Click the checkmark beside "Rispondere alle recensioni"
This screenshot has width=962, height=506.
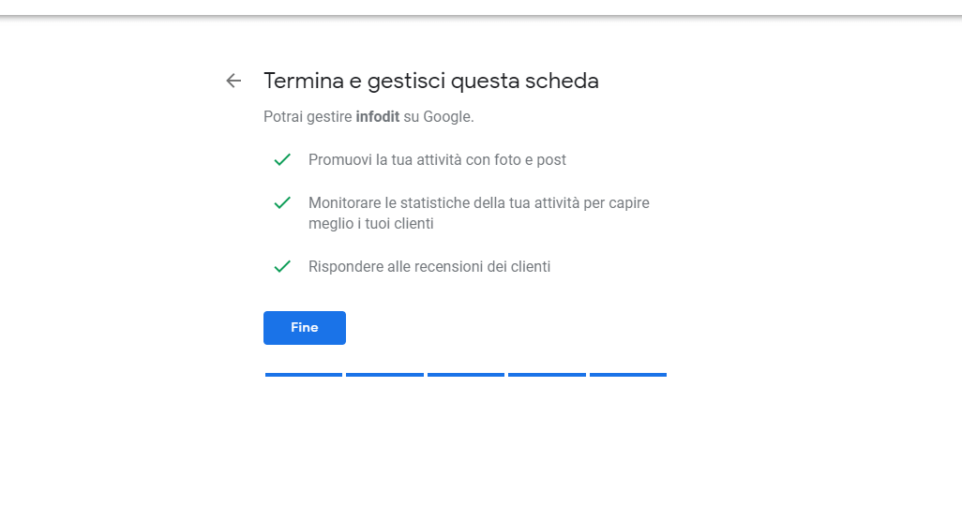282,267
